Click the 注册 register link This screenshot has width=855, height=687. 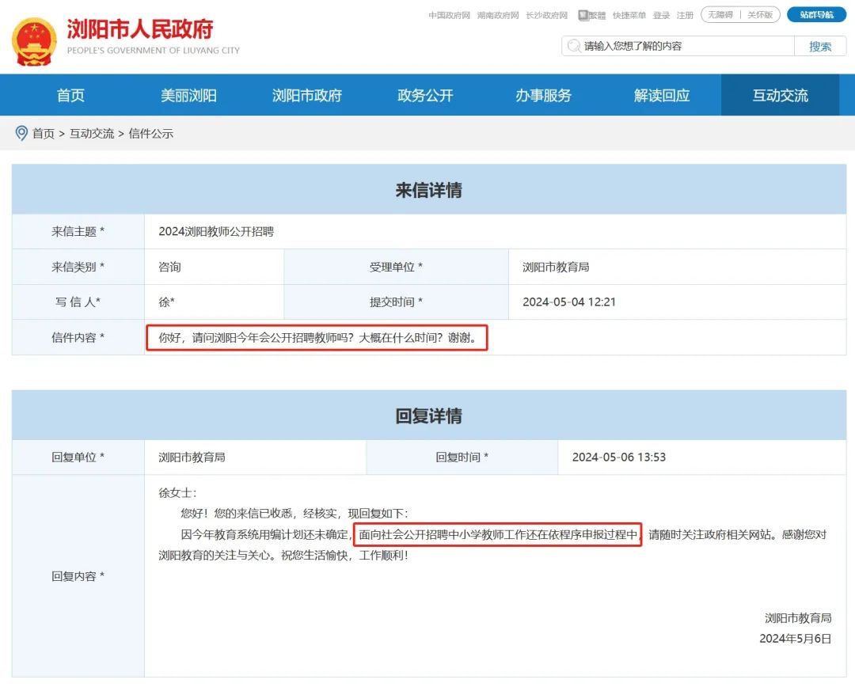[685, 15]
